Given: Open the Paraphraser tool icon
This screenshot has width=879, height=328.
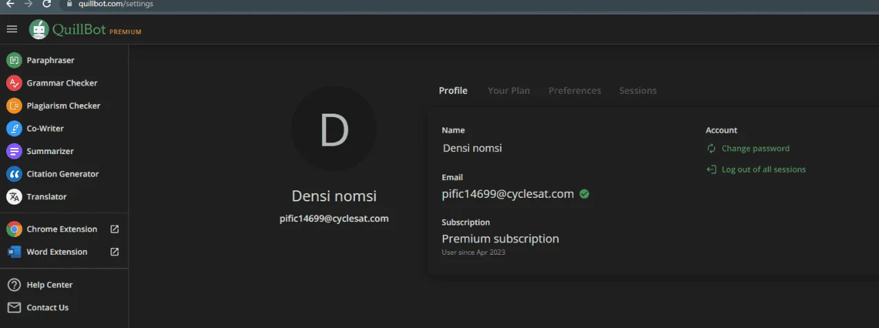Looking at the screenshot, I should [14, 60].
